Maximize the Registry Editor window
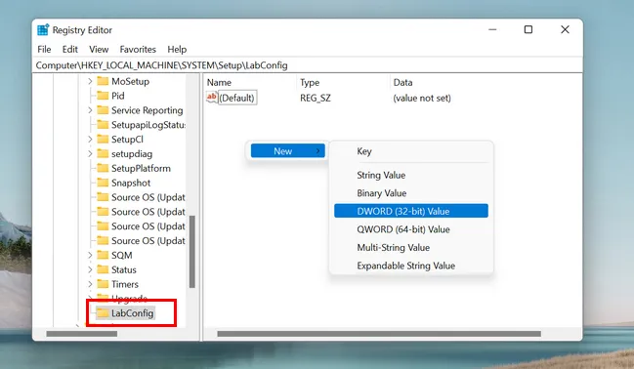Image resolution: width=634 pixels, height=369 pixels. [528, 29]
